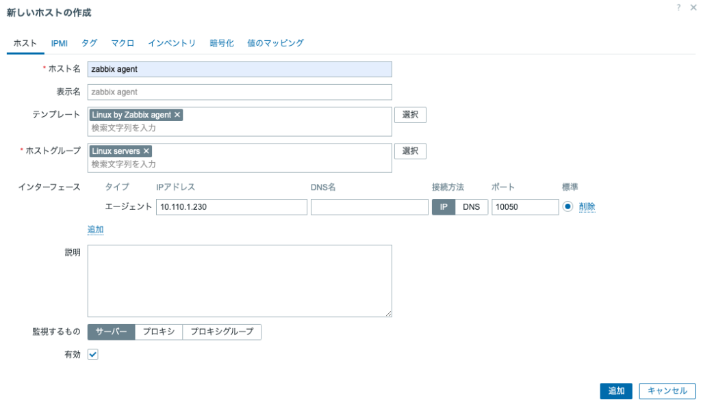Set connection method to DNS

point(471,206)
